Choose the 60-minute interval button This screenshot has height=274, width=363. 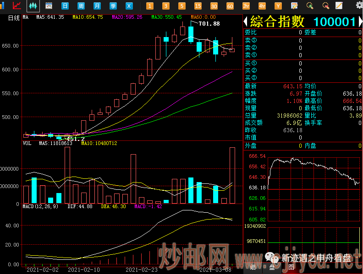point(230,6)
